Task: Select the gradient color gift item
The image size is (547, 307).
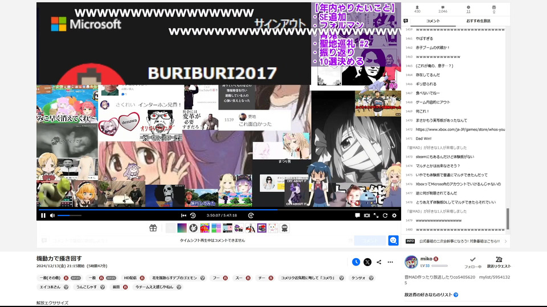Action: pos(182,228)
